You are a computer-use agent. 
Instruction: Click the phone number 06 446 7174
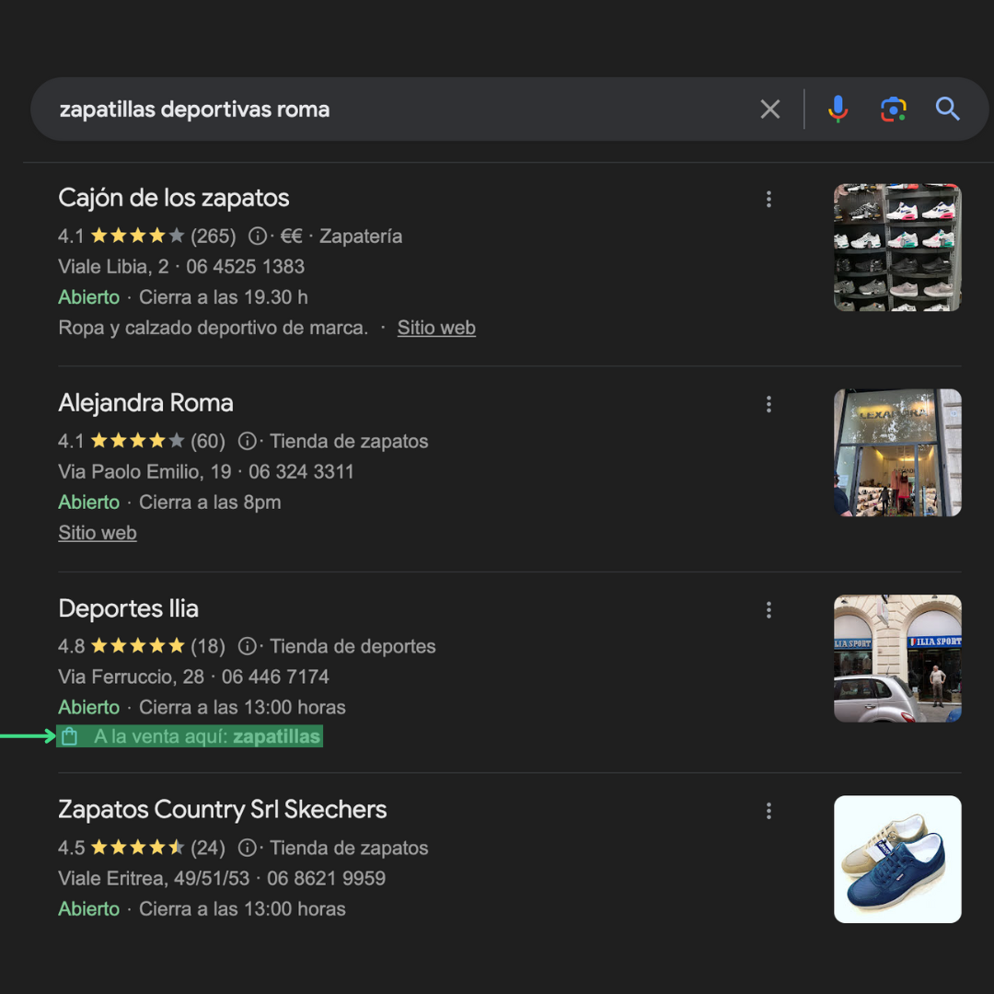pyautogui.click(x=275, y=676)
